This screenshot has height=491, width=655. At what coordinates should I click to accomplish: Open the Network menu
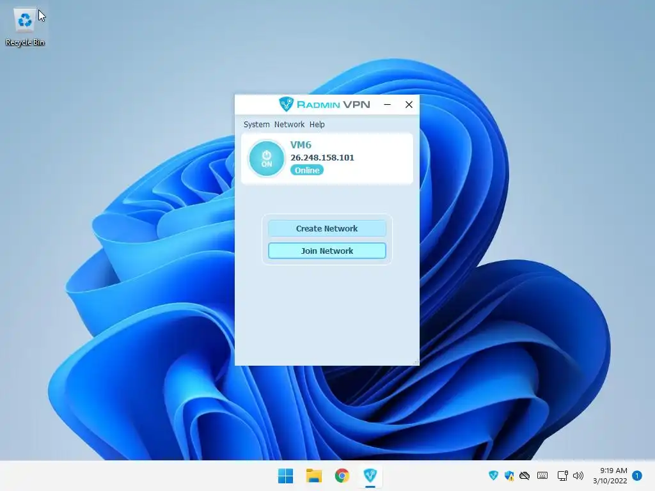click(290, 125)
